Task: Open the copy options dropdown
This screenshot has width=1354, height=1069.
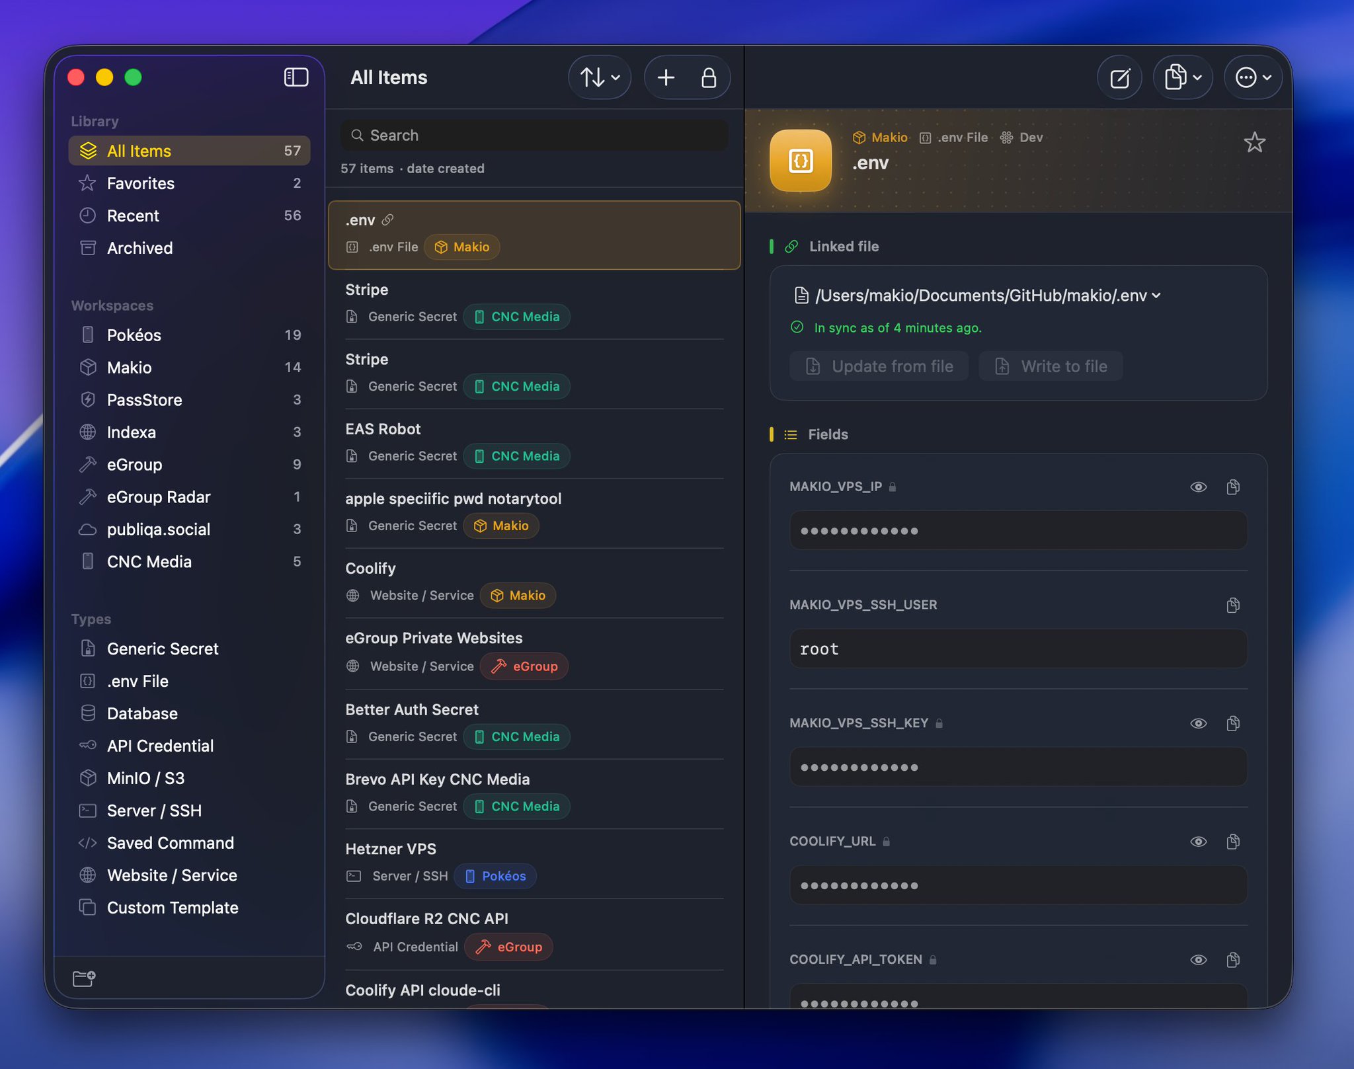Action: (1183, 78)
